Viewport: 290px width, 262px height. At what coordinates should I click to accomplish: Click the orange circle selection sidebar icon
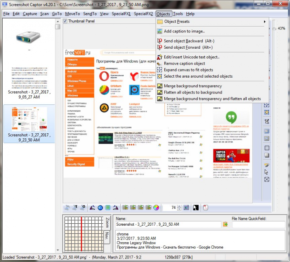pos(266,112)
